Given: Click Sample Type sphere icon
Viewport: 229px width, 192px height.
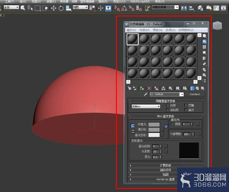Looking at the screenshot, I should point(204,36).
